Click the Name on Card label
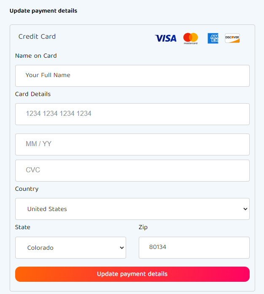The image size is (264, 294). click(x=36, y=56)
